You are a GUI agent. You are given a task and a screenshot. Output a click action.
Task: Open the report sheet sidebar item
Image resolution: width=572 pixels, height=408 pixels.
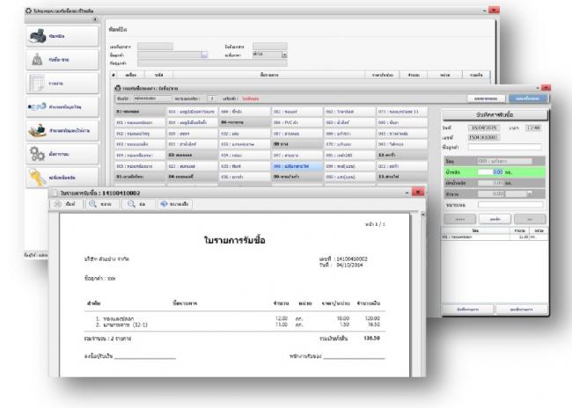point(62,84)
